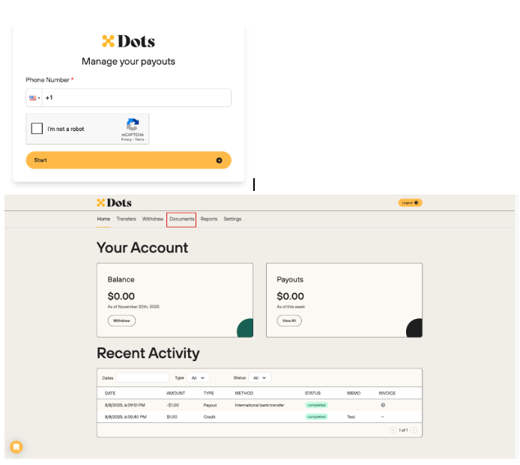
Task: Click the Dates filter input field
Action: tap(142, 377)
